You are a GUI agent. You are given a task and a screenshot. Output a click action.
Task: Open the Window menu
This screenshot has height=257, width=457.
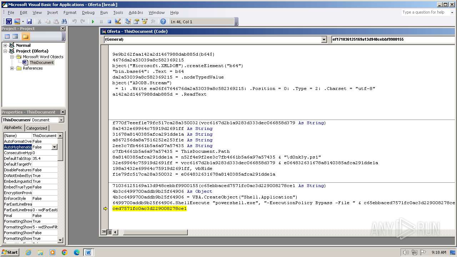tap(157, 12)
